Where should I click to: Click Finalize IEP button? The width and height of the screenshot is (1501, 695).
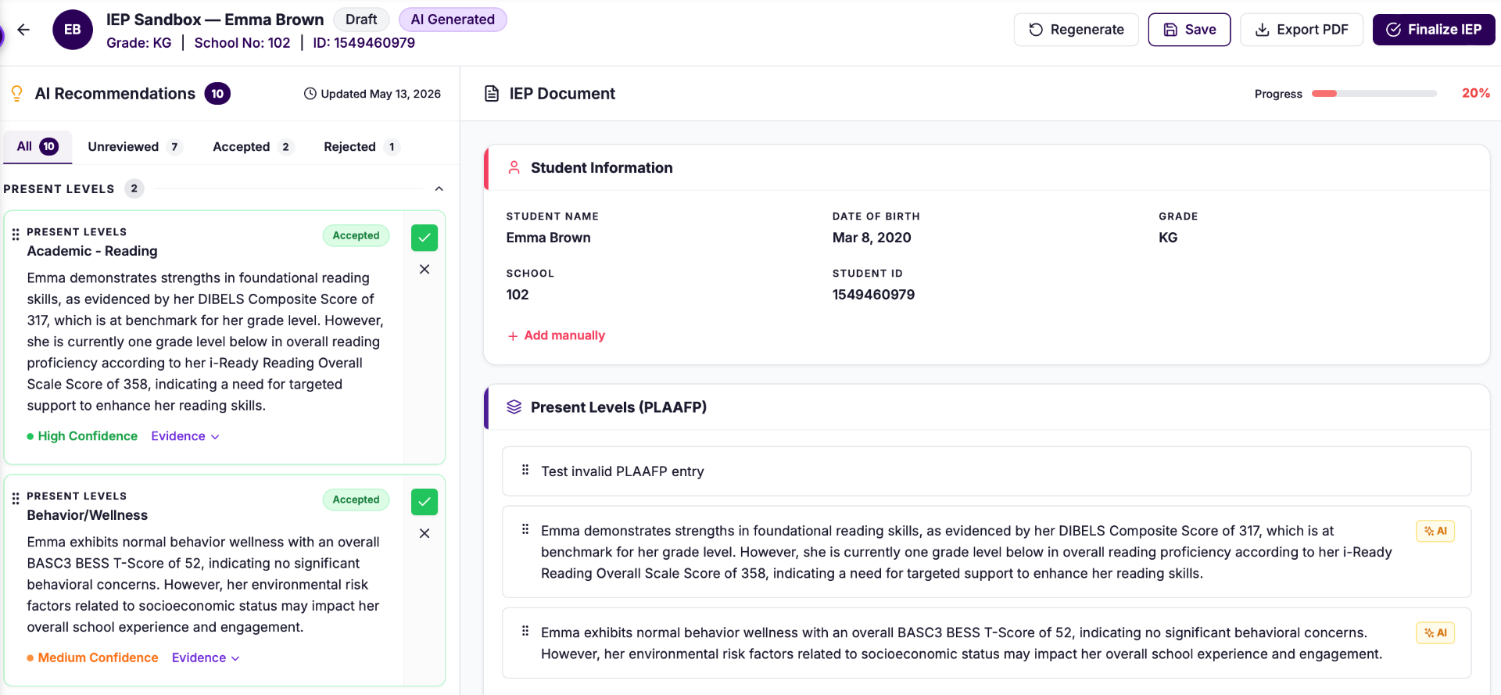[x=1434, y=30]
